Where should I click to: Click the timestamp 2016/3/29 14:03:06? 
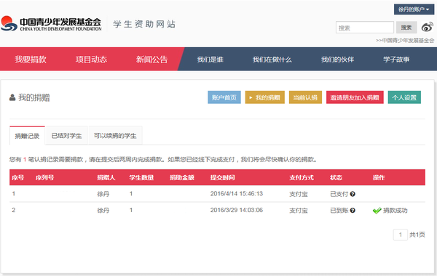[237, 210]
